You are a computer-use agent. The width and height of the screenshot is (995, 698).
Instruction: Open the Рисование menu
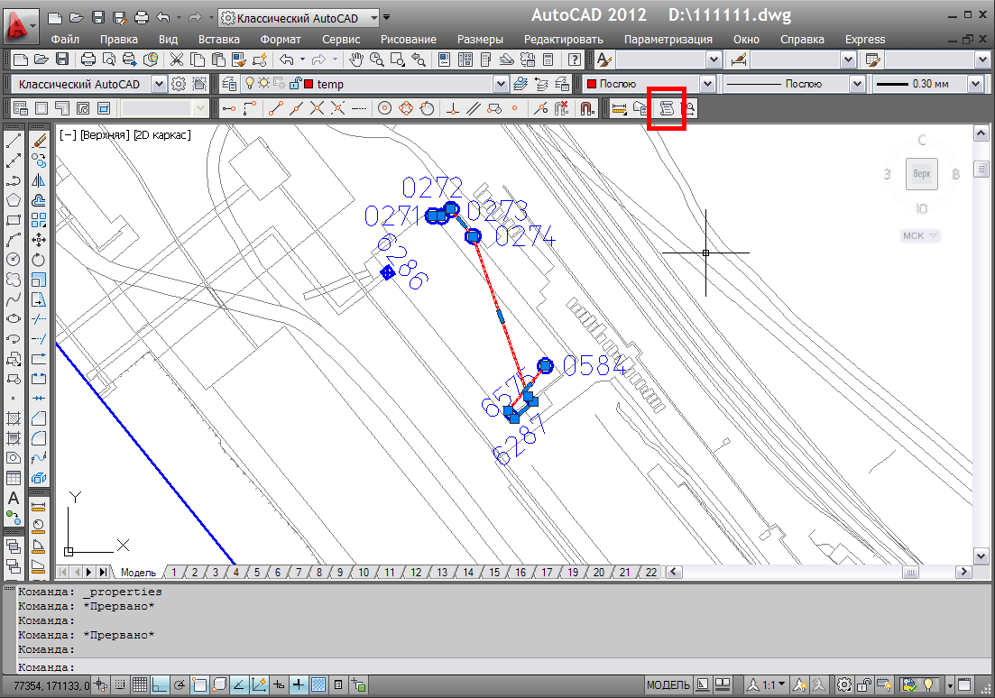(408, 40)
